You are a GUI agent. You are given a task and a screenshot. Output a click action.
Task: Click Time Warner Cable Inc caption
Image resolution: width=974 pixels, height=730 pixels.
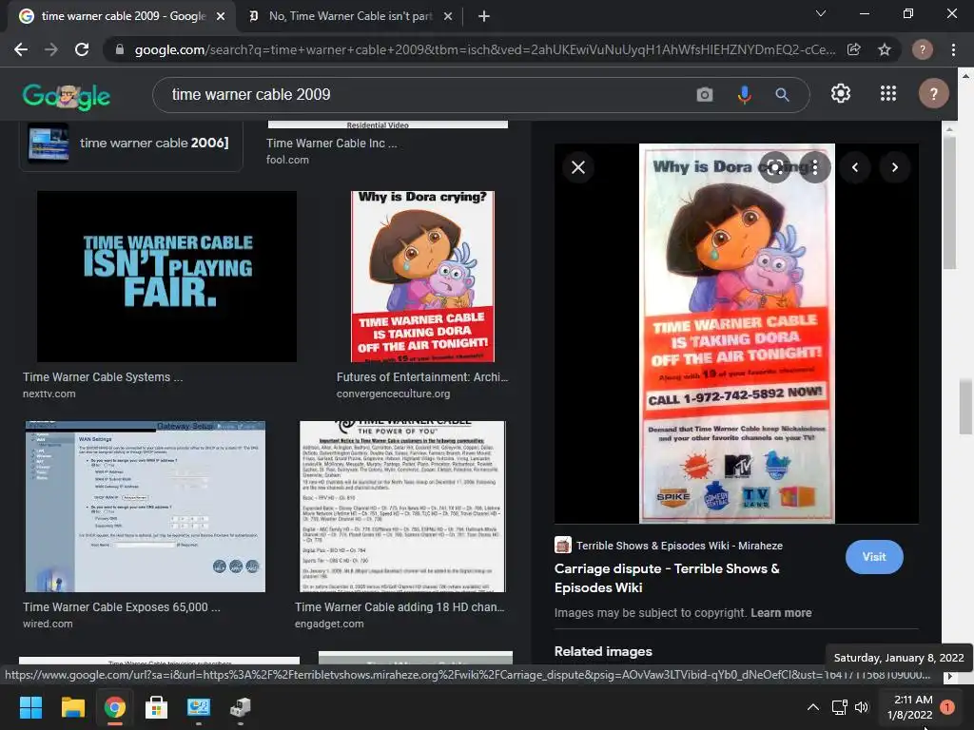[x=332, y=144]
